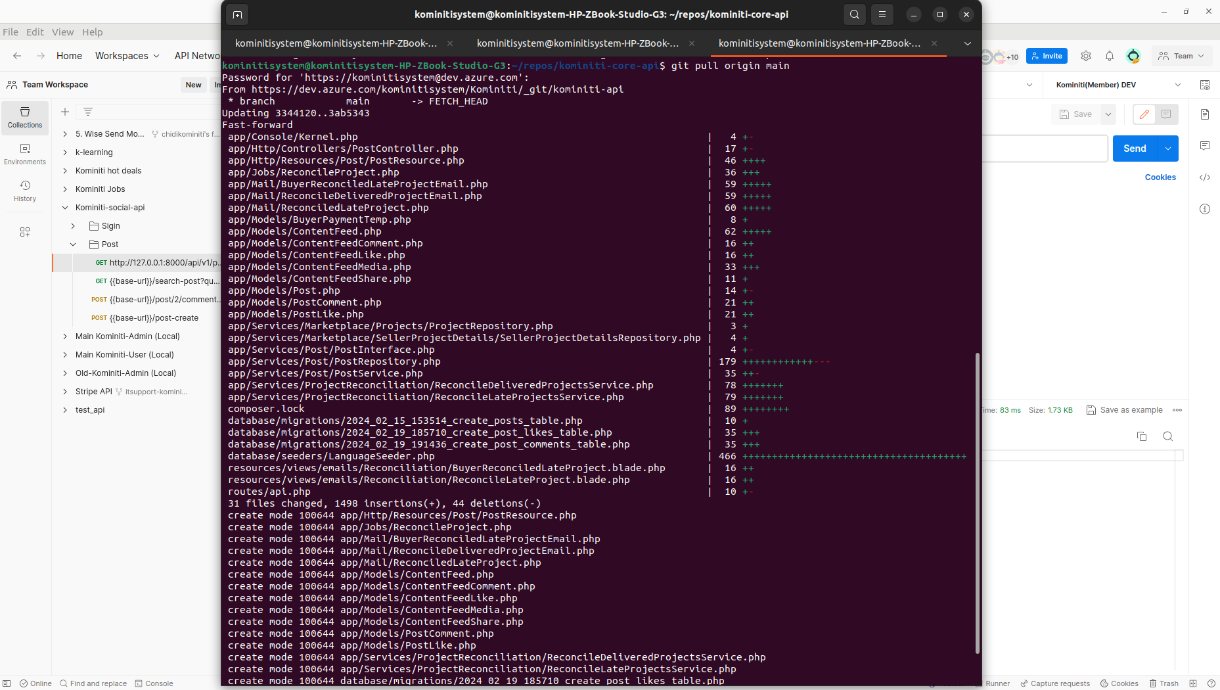This screenshot has height=690, width=1220.
Task: Switch to the second terminal tab
Action: [577, 43]
